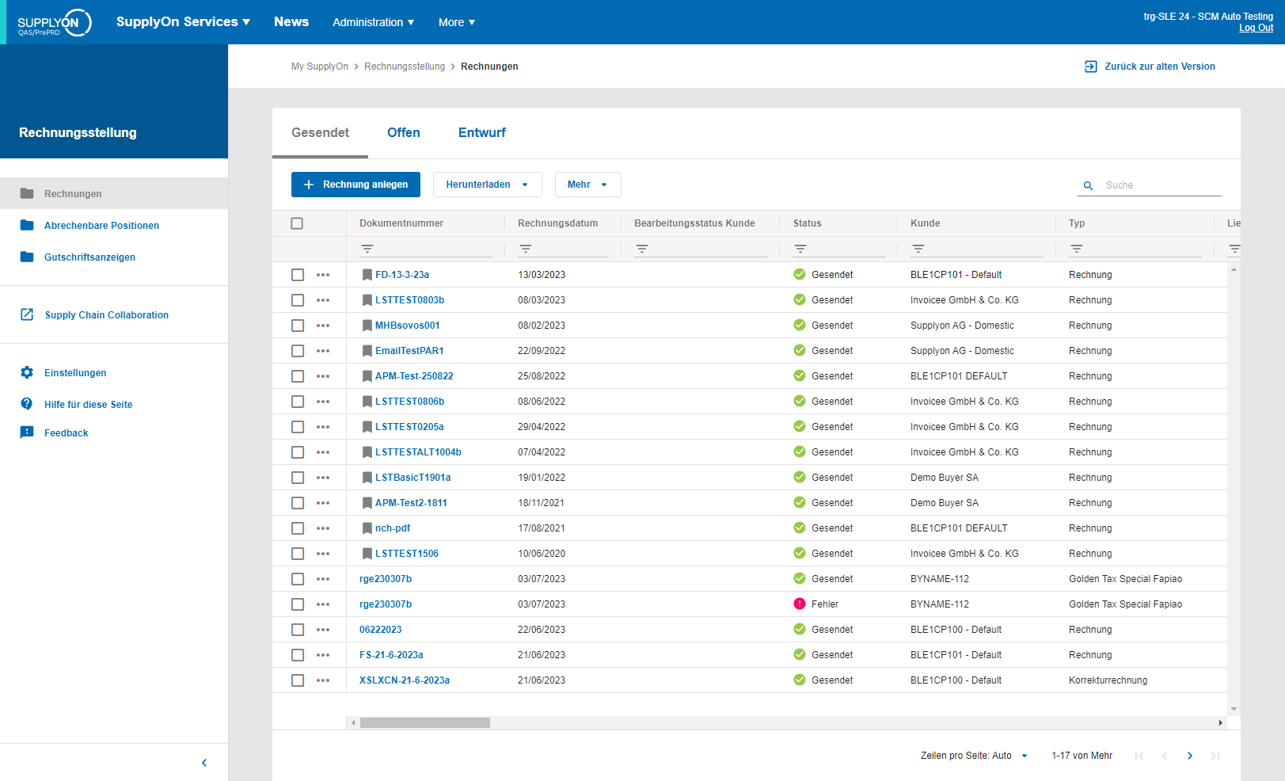
Task: Sort by Rechnungsdatum column header
Action: (558, 223)
